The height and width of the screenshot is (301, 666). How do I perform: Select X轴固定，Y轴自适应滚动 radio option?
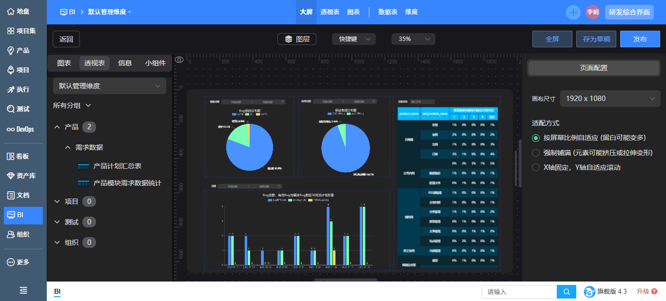point(536,167)
